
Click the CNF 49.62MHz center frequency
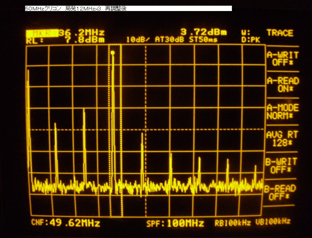coord(66,223)
